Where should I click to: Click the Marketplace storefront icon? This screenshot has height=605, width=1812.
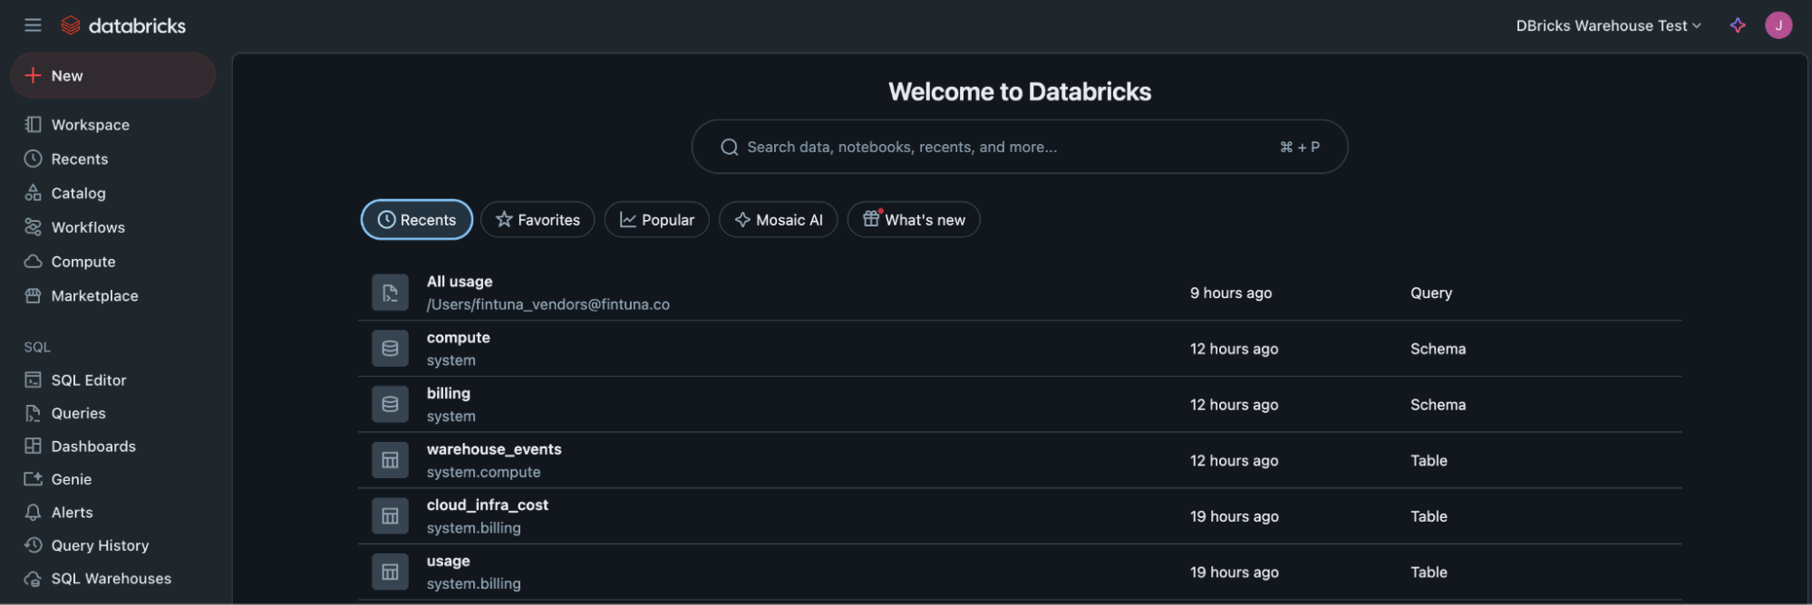click(33, 295)
